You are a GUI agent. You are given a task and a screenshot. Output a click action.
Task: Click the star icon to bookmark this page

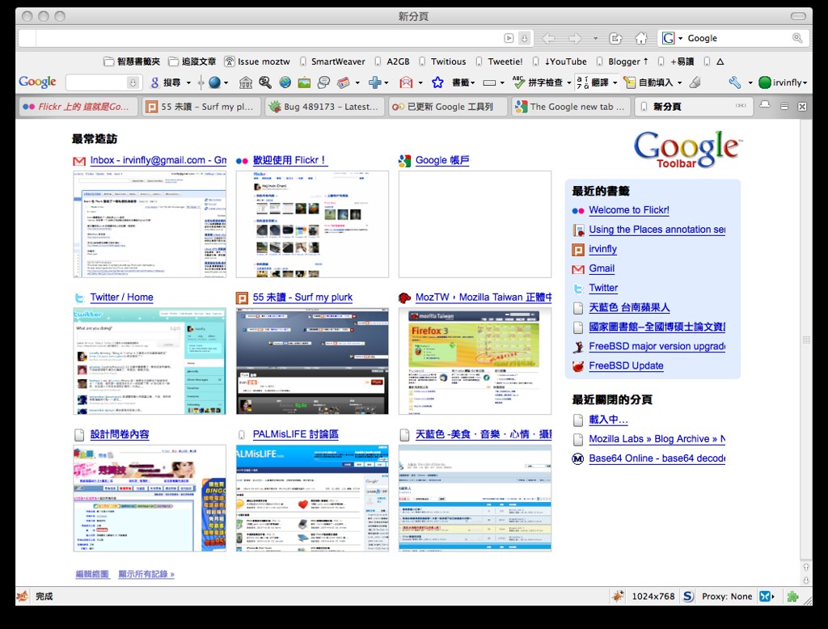437,82
